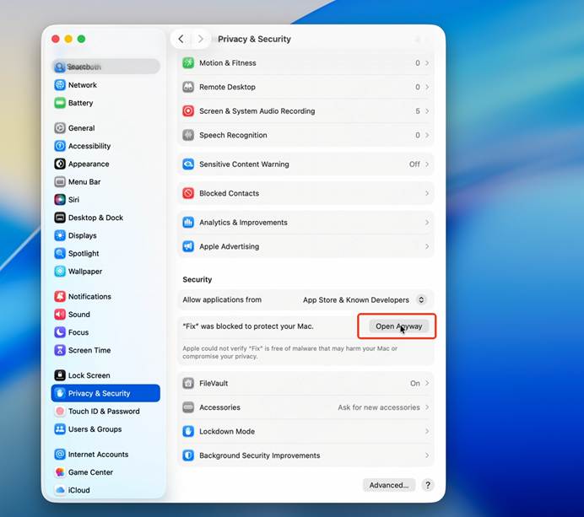584x517 pixels.
Task: Open Lock Screen settings label
Action: [x=89, y=375]
